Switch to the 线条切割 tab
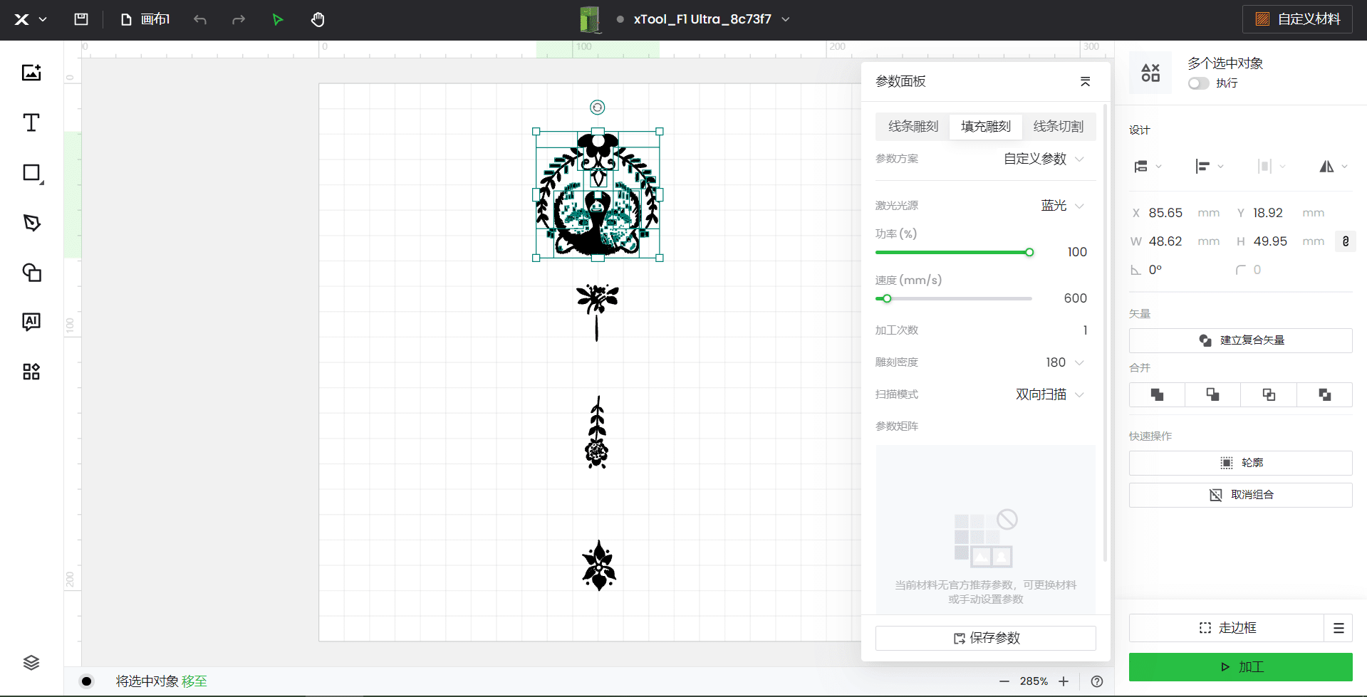 (1059, 127)
